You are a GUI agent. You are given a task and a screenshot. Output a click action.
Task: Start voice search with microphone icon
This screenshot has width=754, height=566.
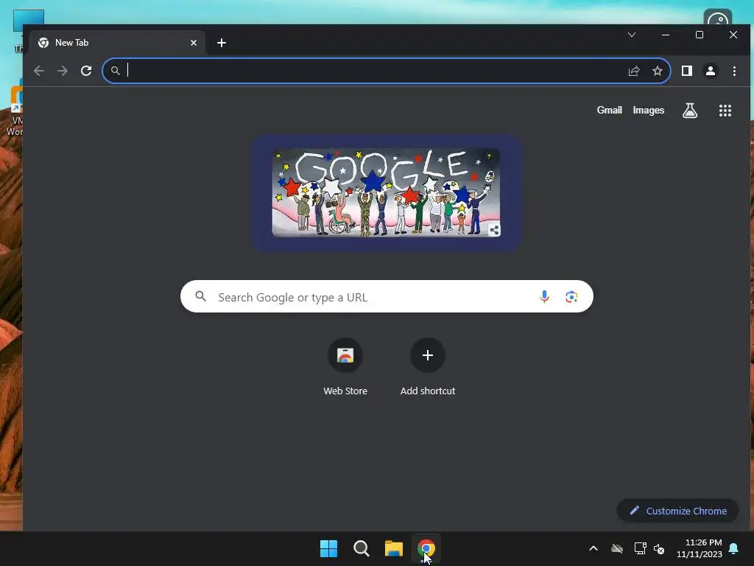pos(544,296)
